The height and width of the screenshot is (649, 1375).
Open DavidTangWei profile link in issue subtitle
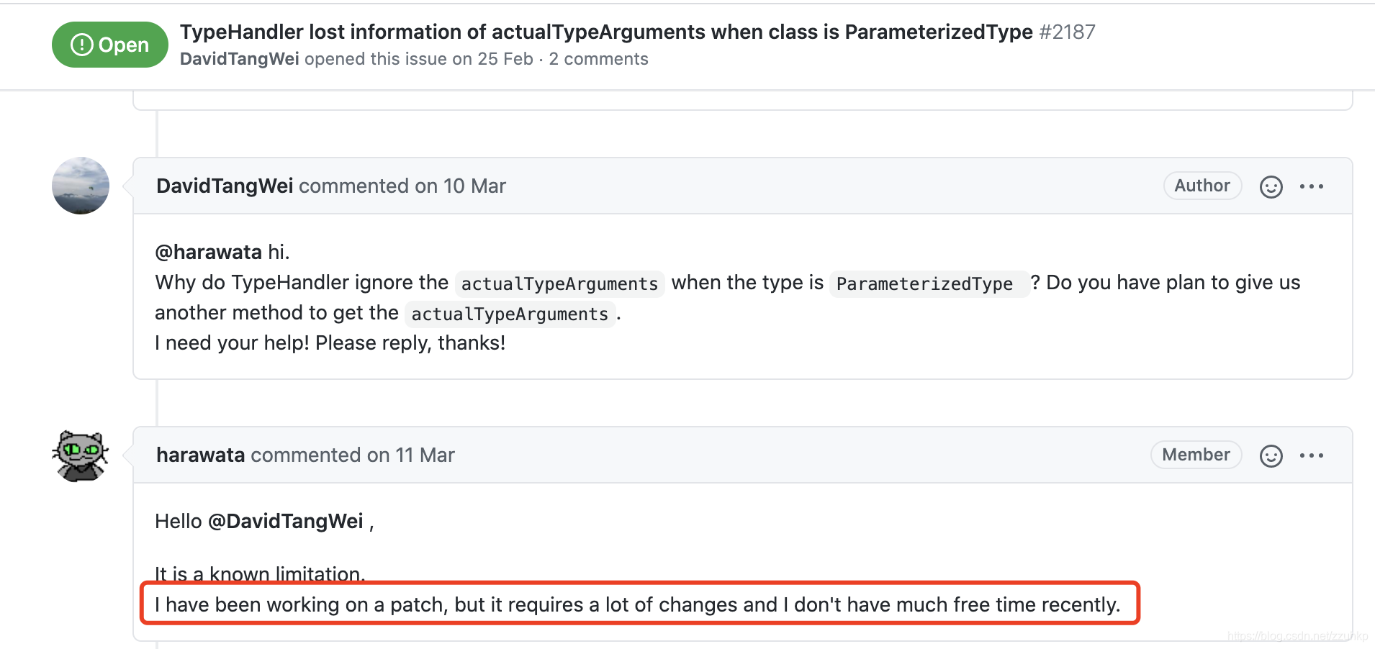coord(239,59)
